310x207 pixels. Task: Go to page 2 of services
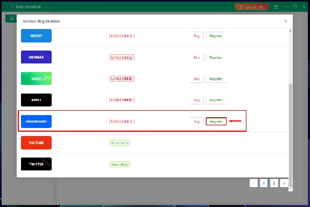(274, 183)
